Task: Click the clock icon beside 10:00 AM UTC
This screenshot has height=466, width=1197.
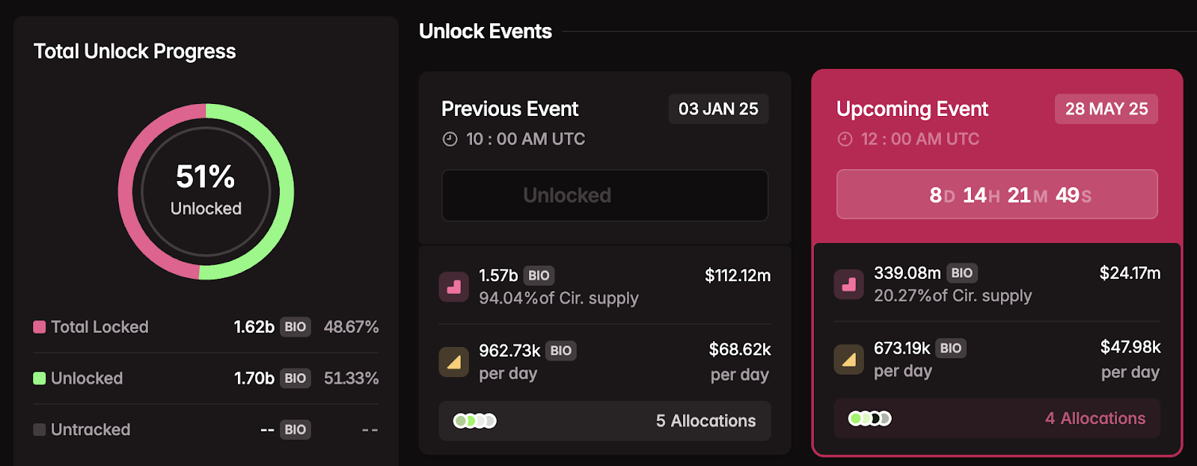Action: tap(450, 139)
